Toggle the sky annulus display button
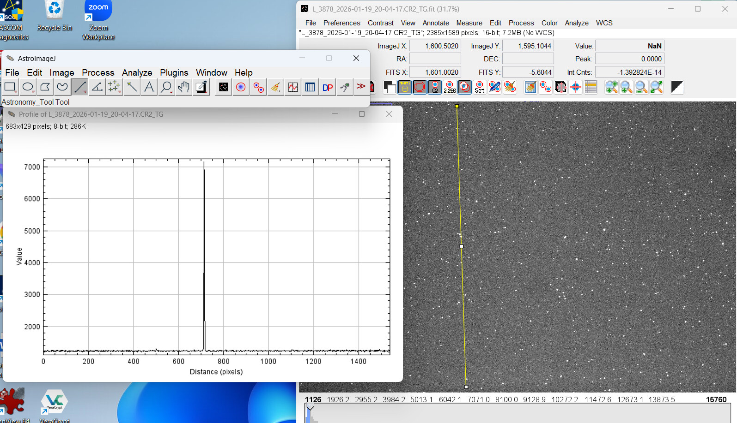The width and height of the screenshot is (737, 423). (420, 87)
